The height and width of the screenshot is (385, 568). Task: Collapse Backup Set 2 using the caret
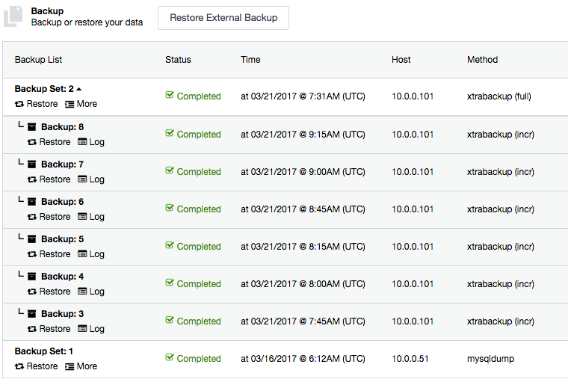tap(79, 89)
